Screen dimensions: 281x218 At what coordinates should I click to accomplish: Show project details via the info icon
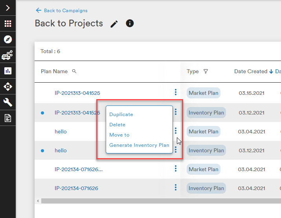pos(130,23)
